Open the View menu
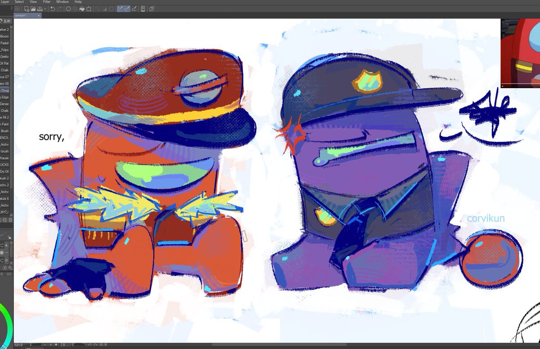 pyautogui.click(x=33, y=2)
